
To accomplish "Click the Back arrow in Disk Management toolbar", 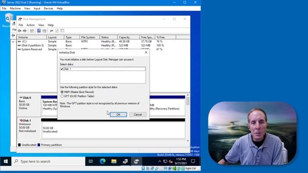I will (19, 31).
